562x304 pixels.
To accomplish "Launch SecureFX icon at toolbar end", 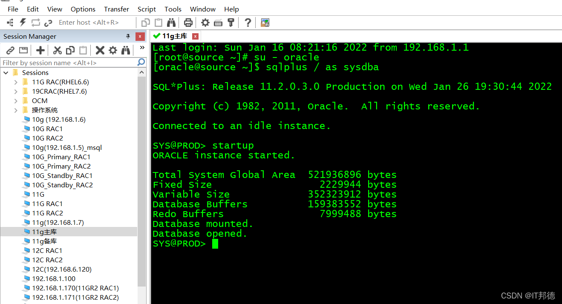I will pos(265,23).
